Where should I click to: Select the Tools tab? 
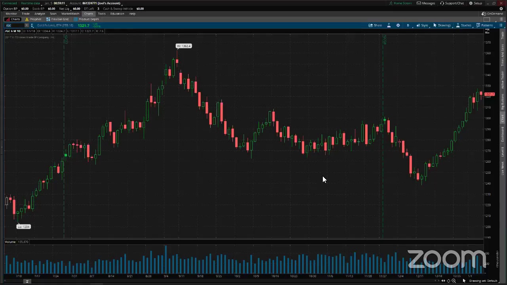(101, 13)
